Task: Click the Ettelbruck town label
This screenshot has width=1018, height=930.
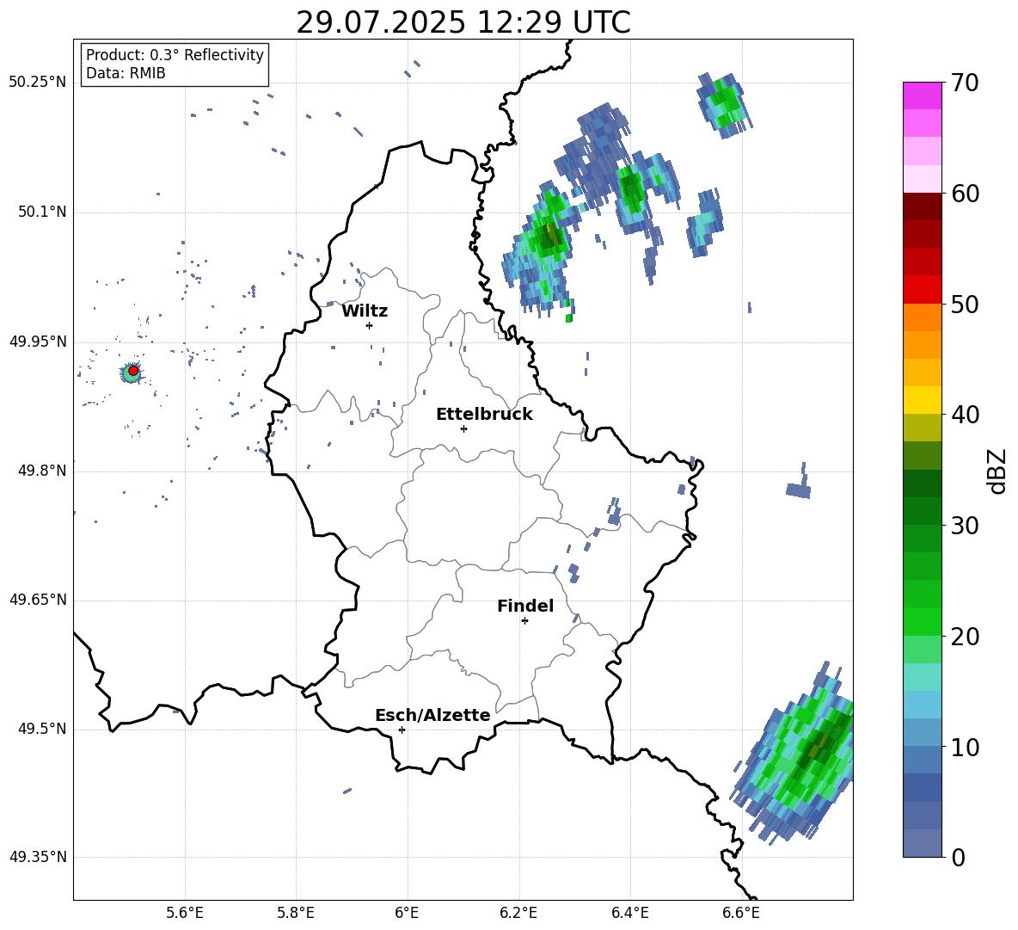Action: pyautogui.click(x=484, y=415)
